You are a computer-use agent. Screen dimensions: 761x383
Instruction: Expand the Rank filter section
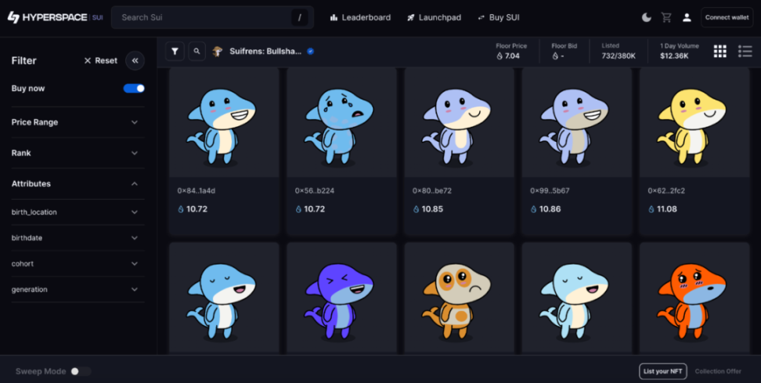pyautogui.click(x=135, y=153)
